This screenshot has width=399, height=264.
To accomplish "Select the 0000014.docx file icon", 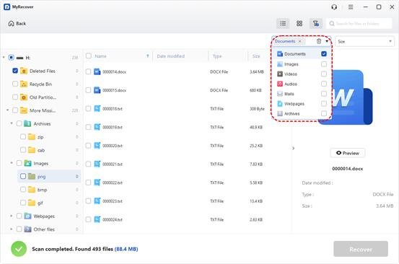I will click(97, 71).
